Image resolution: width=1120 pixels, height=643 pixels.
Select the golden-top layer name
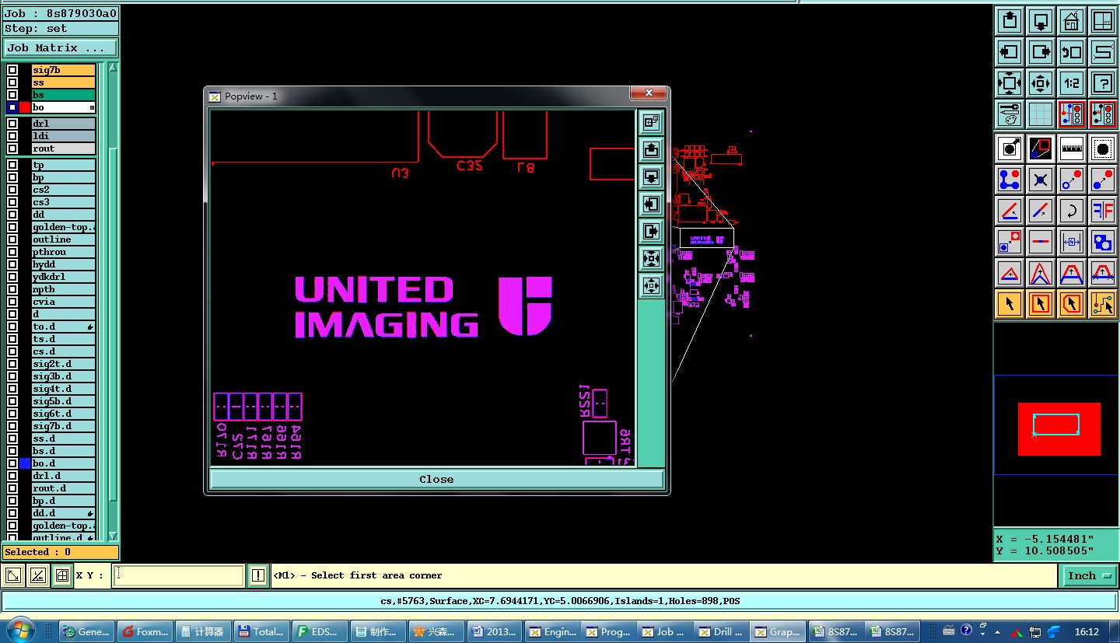tap(63, 227)
